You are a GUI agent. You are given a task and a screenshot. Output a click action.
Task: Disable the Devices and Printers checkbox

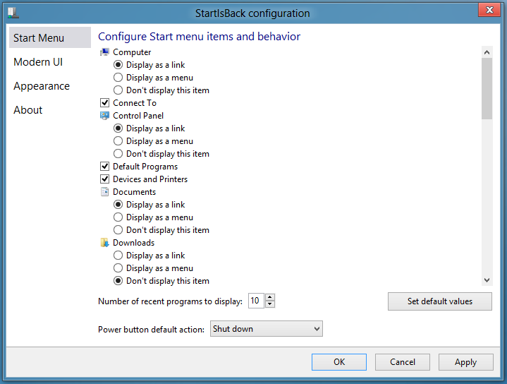105,179
